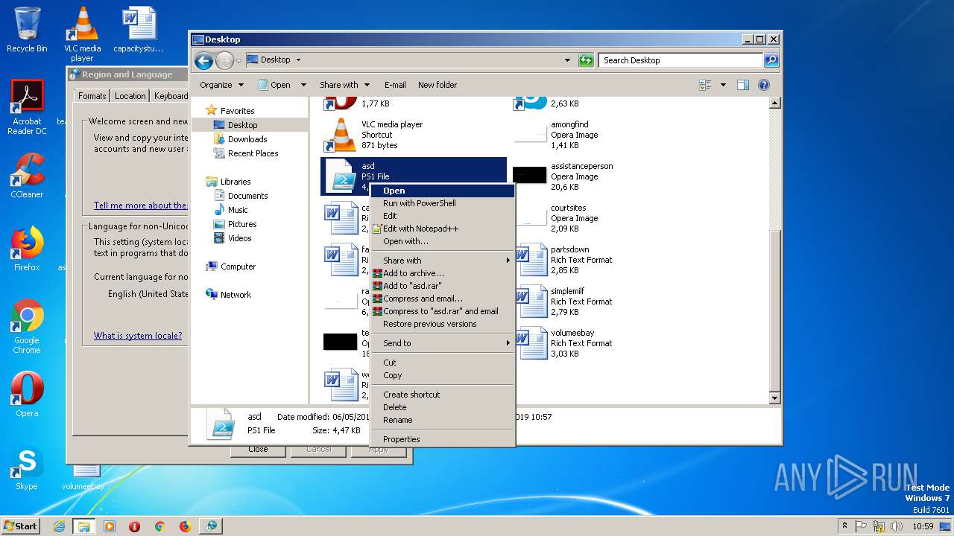Select the partsdown Rich Text file

[x=603, y=260]
